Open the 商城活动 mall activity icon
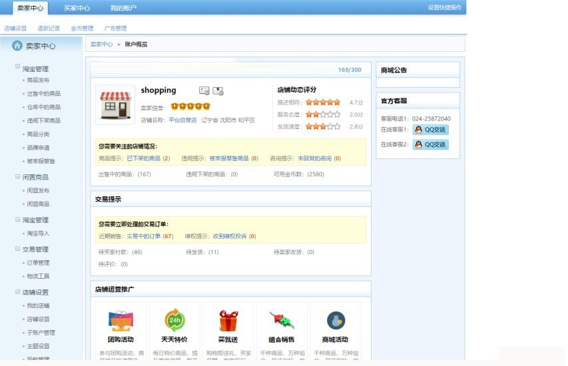 pos(336,320)
